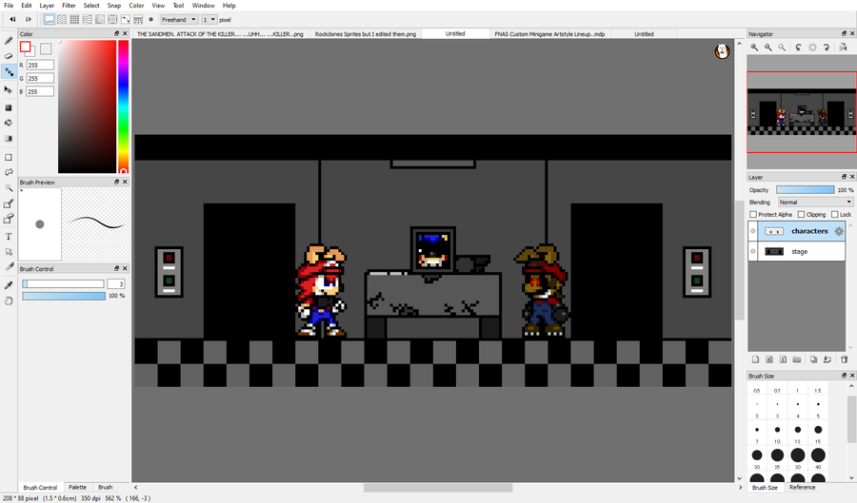The height and width of the screenshot is (503, 857).
Task: Select the Text tool
Action: pos(9,236)
